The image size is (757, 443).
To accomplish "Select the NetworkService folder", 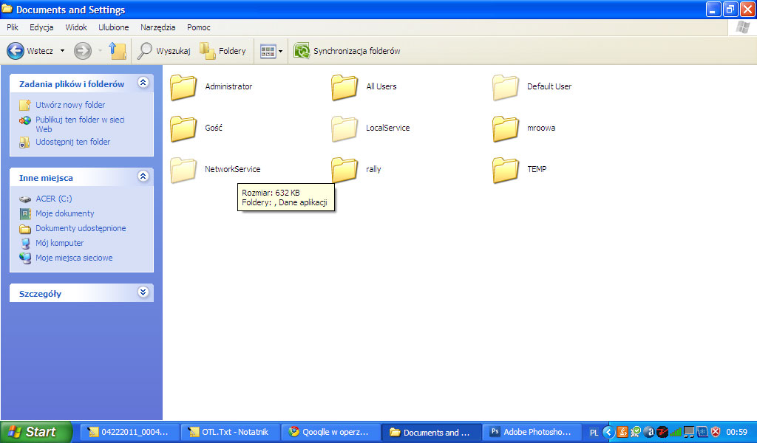I will click(215, 170).
